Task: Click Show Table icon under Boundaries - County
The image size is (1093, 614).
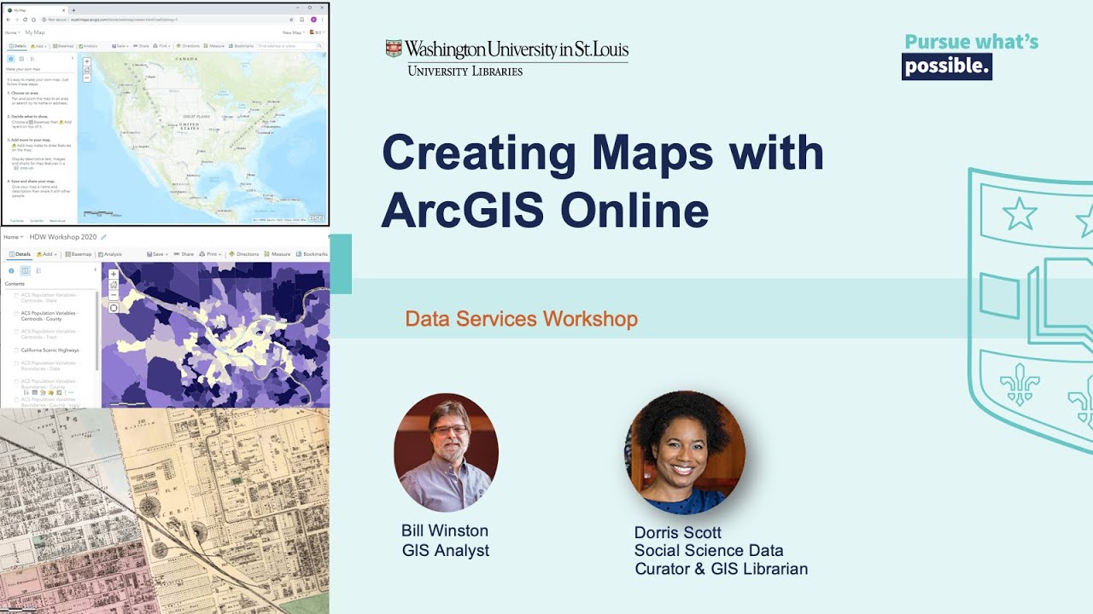Action: point(34,392)
